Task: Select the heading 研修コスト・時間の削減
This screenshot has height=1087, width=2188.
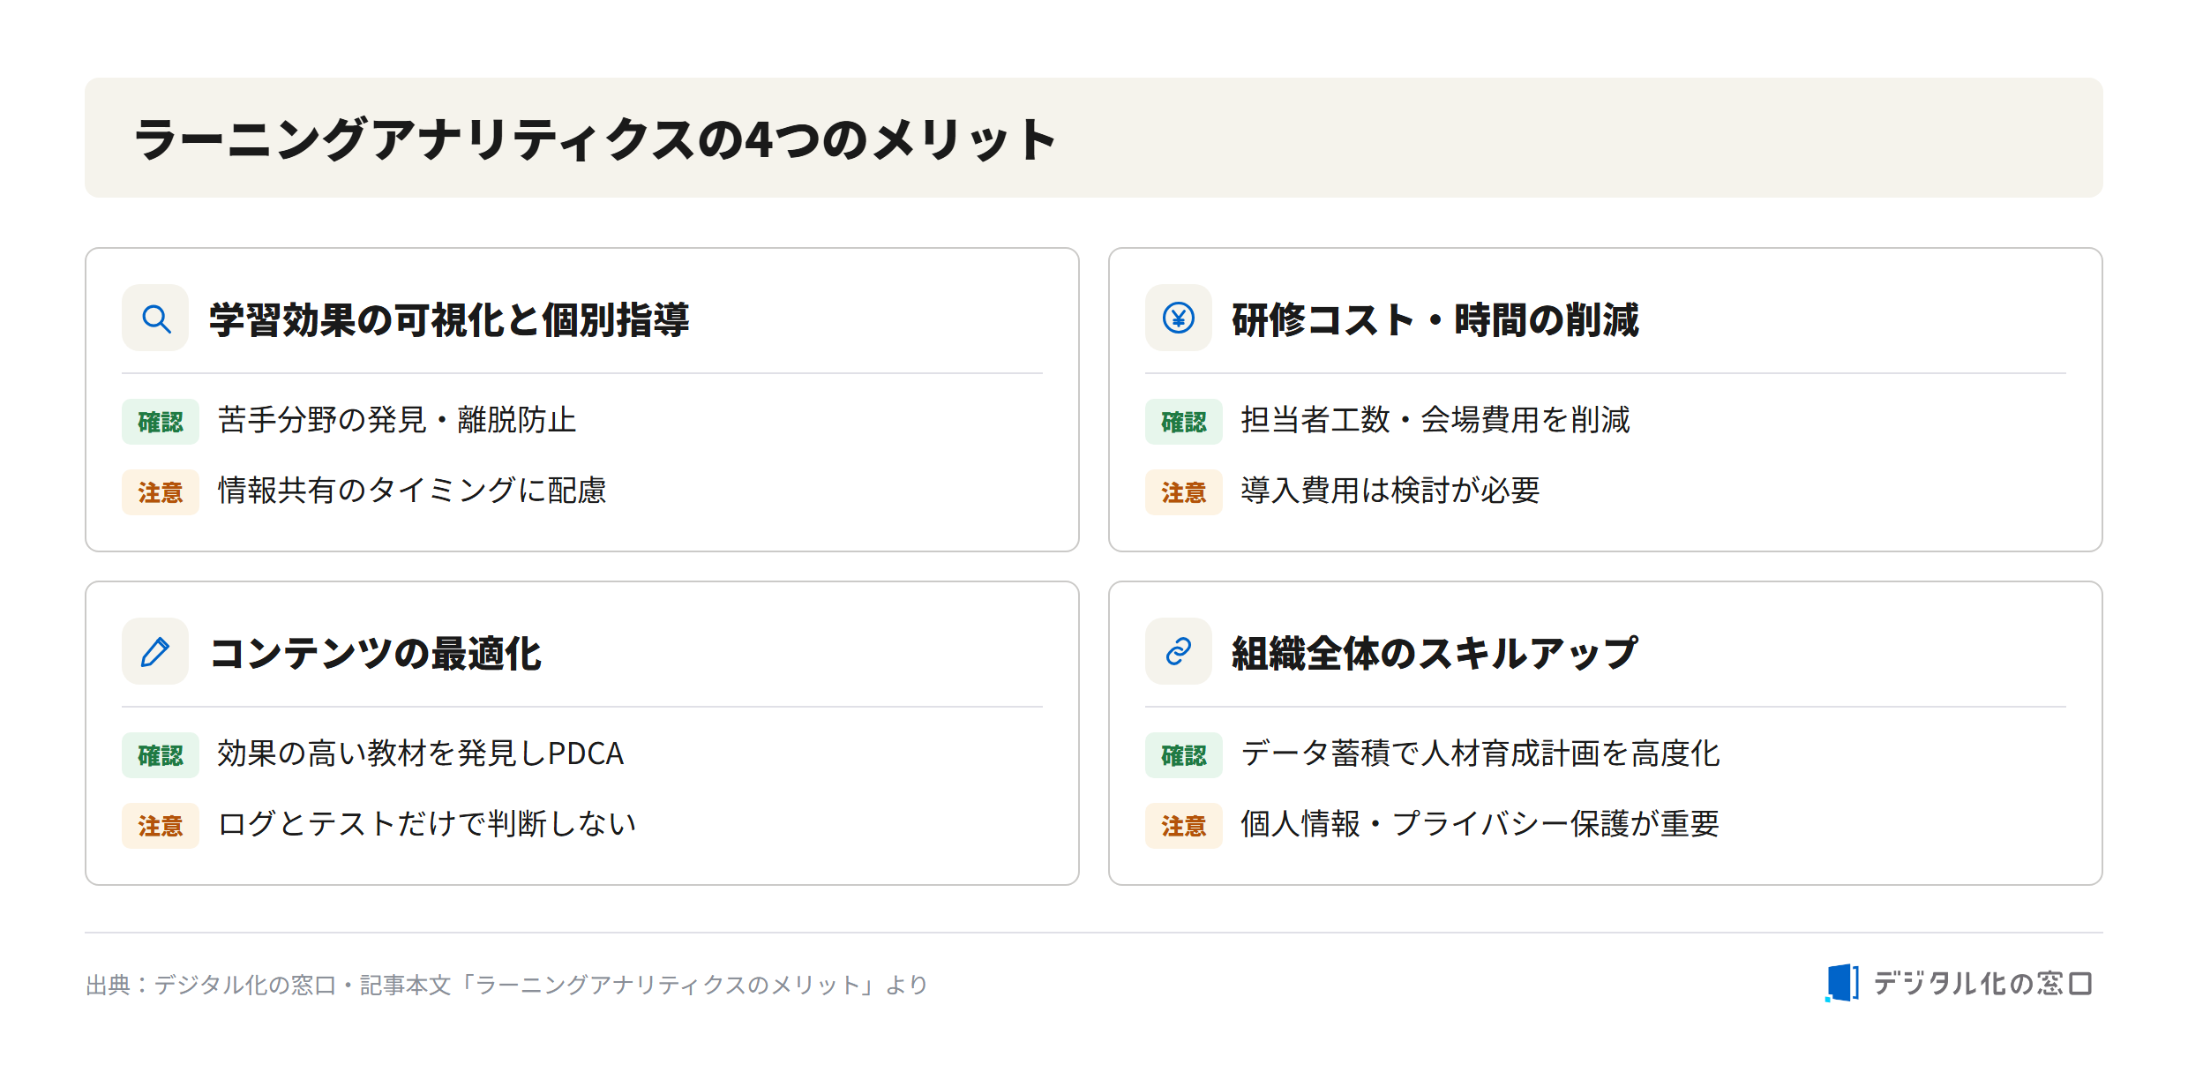Action: pos(1435,319)
